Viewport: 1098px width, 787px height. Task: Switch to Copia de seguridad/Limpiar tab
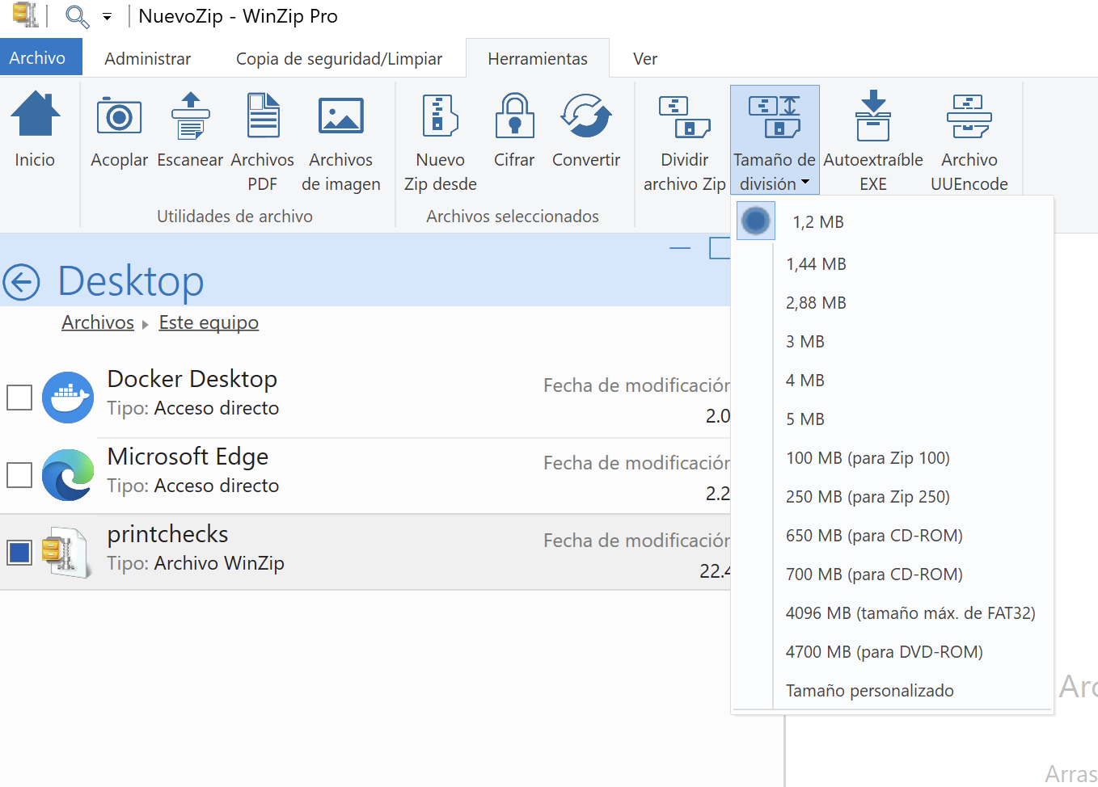point(339,59)
